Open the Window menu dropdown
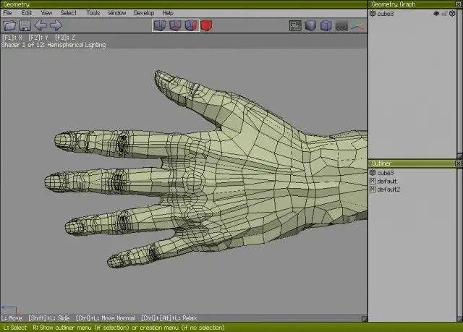 coord(116,13)
